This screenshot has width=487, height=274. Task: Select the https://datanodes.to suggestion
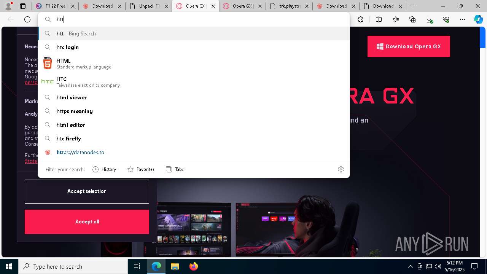point(194,152)
